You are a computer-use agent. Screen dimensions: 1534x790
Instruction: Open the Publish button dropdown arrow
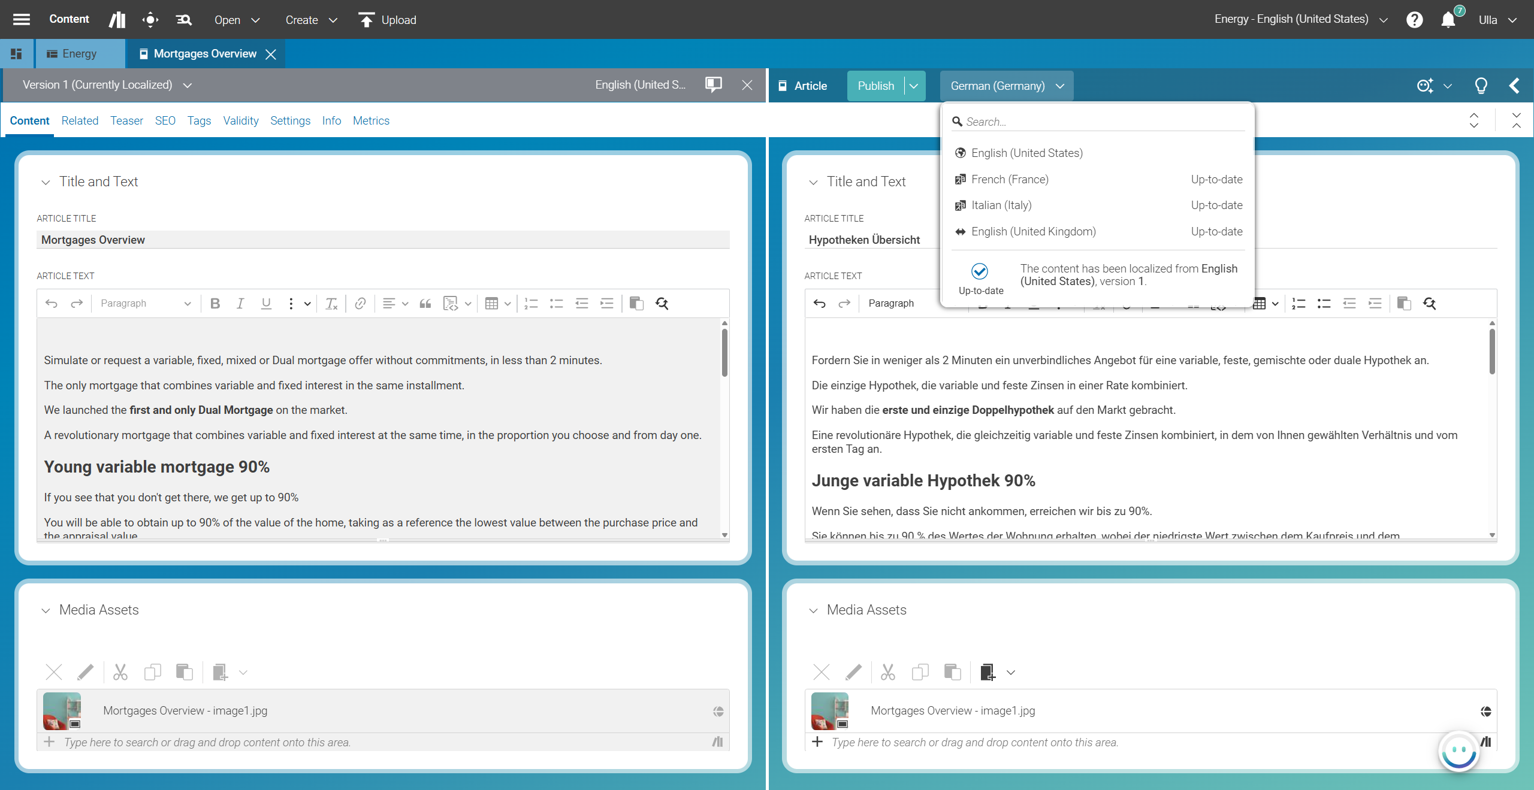pyautogui.click(x=914, y=86)
